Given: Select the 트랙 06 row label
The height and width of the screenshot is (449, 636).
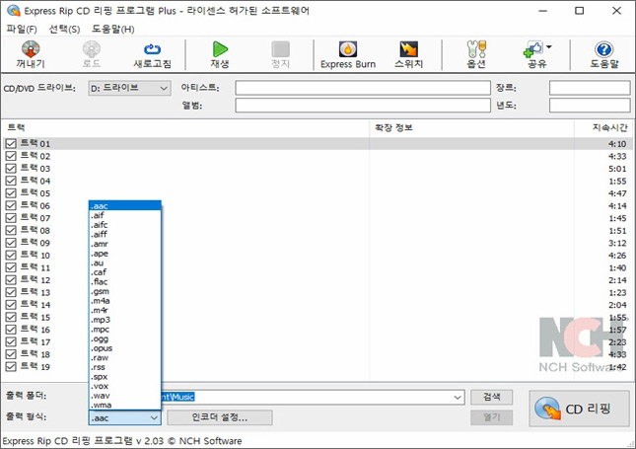Looking at the screenshot, I should (35, 206).
